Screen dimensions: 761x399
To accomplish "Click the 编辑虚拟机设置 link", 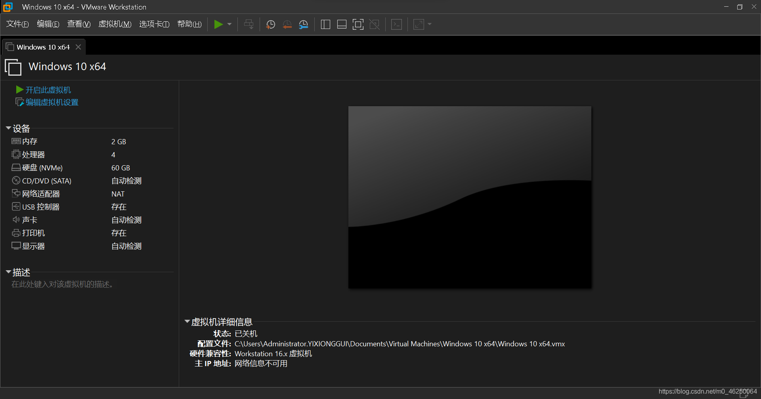I will tap(52, 103).
